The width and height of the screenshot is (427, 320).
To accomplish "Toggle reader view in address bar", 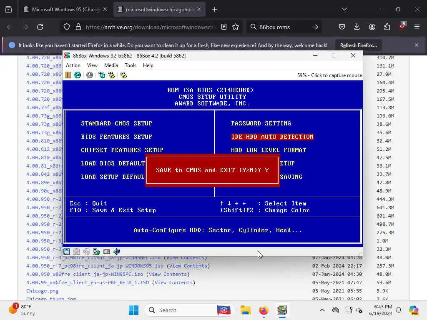I will pyautogui.click(x=224, y=27).
